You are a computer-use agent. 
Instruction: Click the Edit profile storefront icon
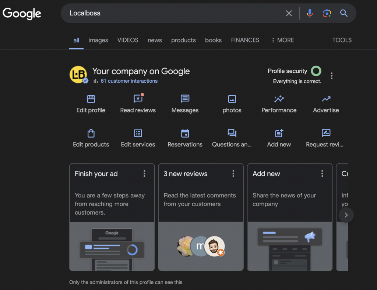pyautogui.click(x=91, y=99)
